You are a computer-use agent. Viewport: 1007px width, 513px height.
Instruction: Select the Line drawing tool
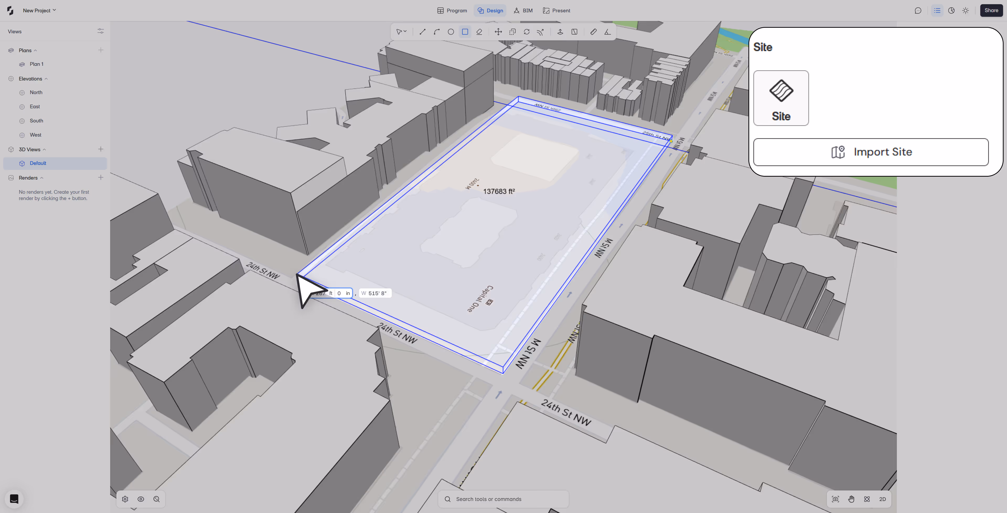click(x=422, y=32)
